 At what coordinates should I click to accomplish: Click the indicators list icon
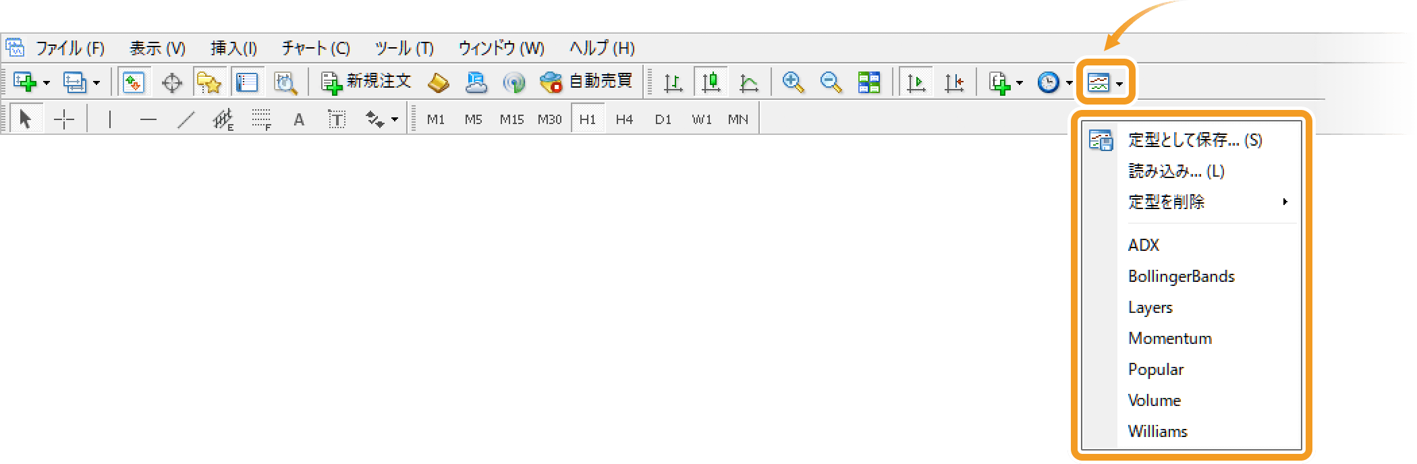(999, 83)
